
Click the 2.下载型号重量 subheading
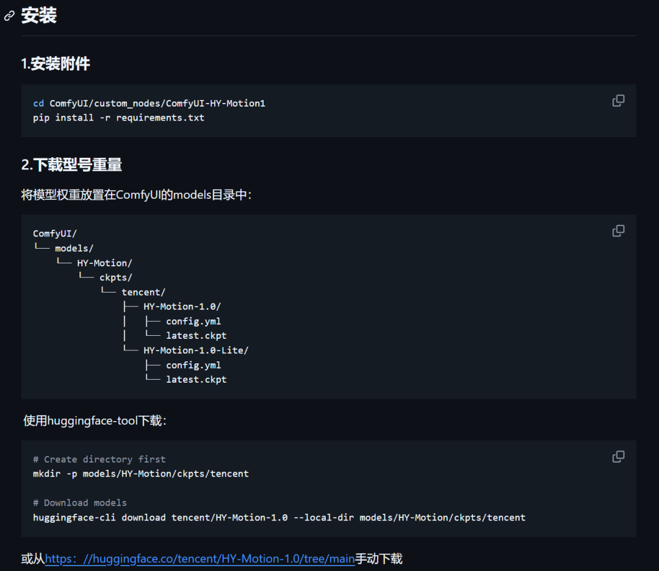(71, 165)
